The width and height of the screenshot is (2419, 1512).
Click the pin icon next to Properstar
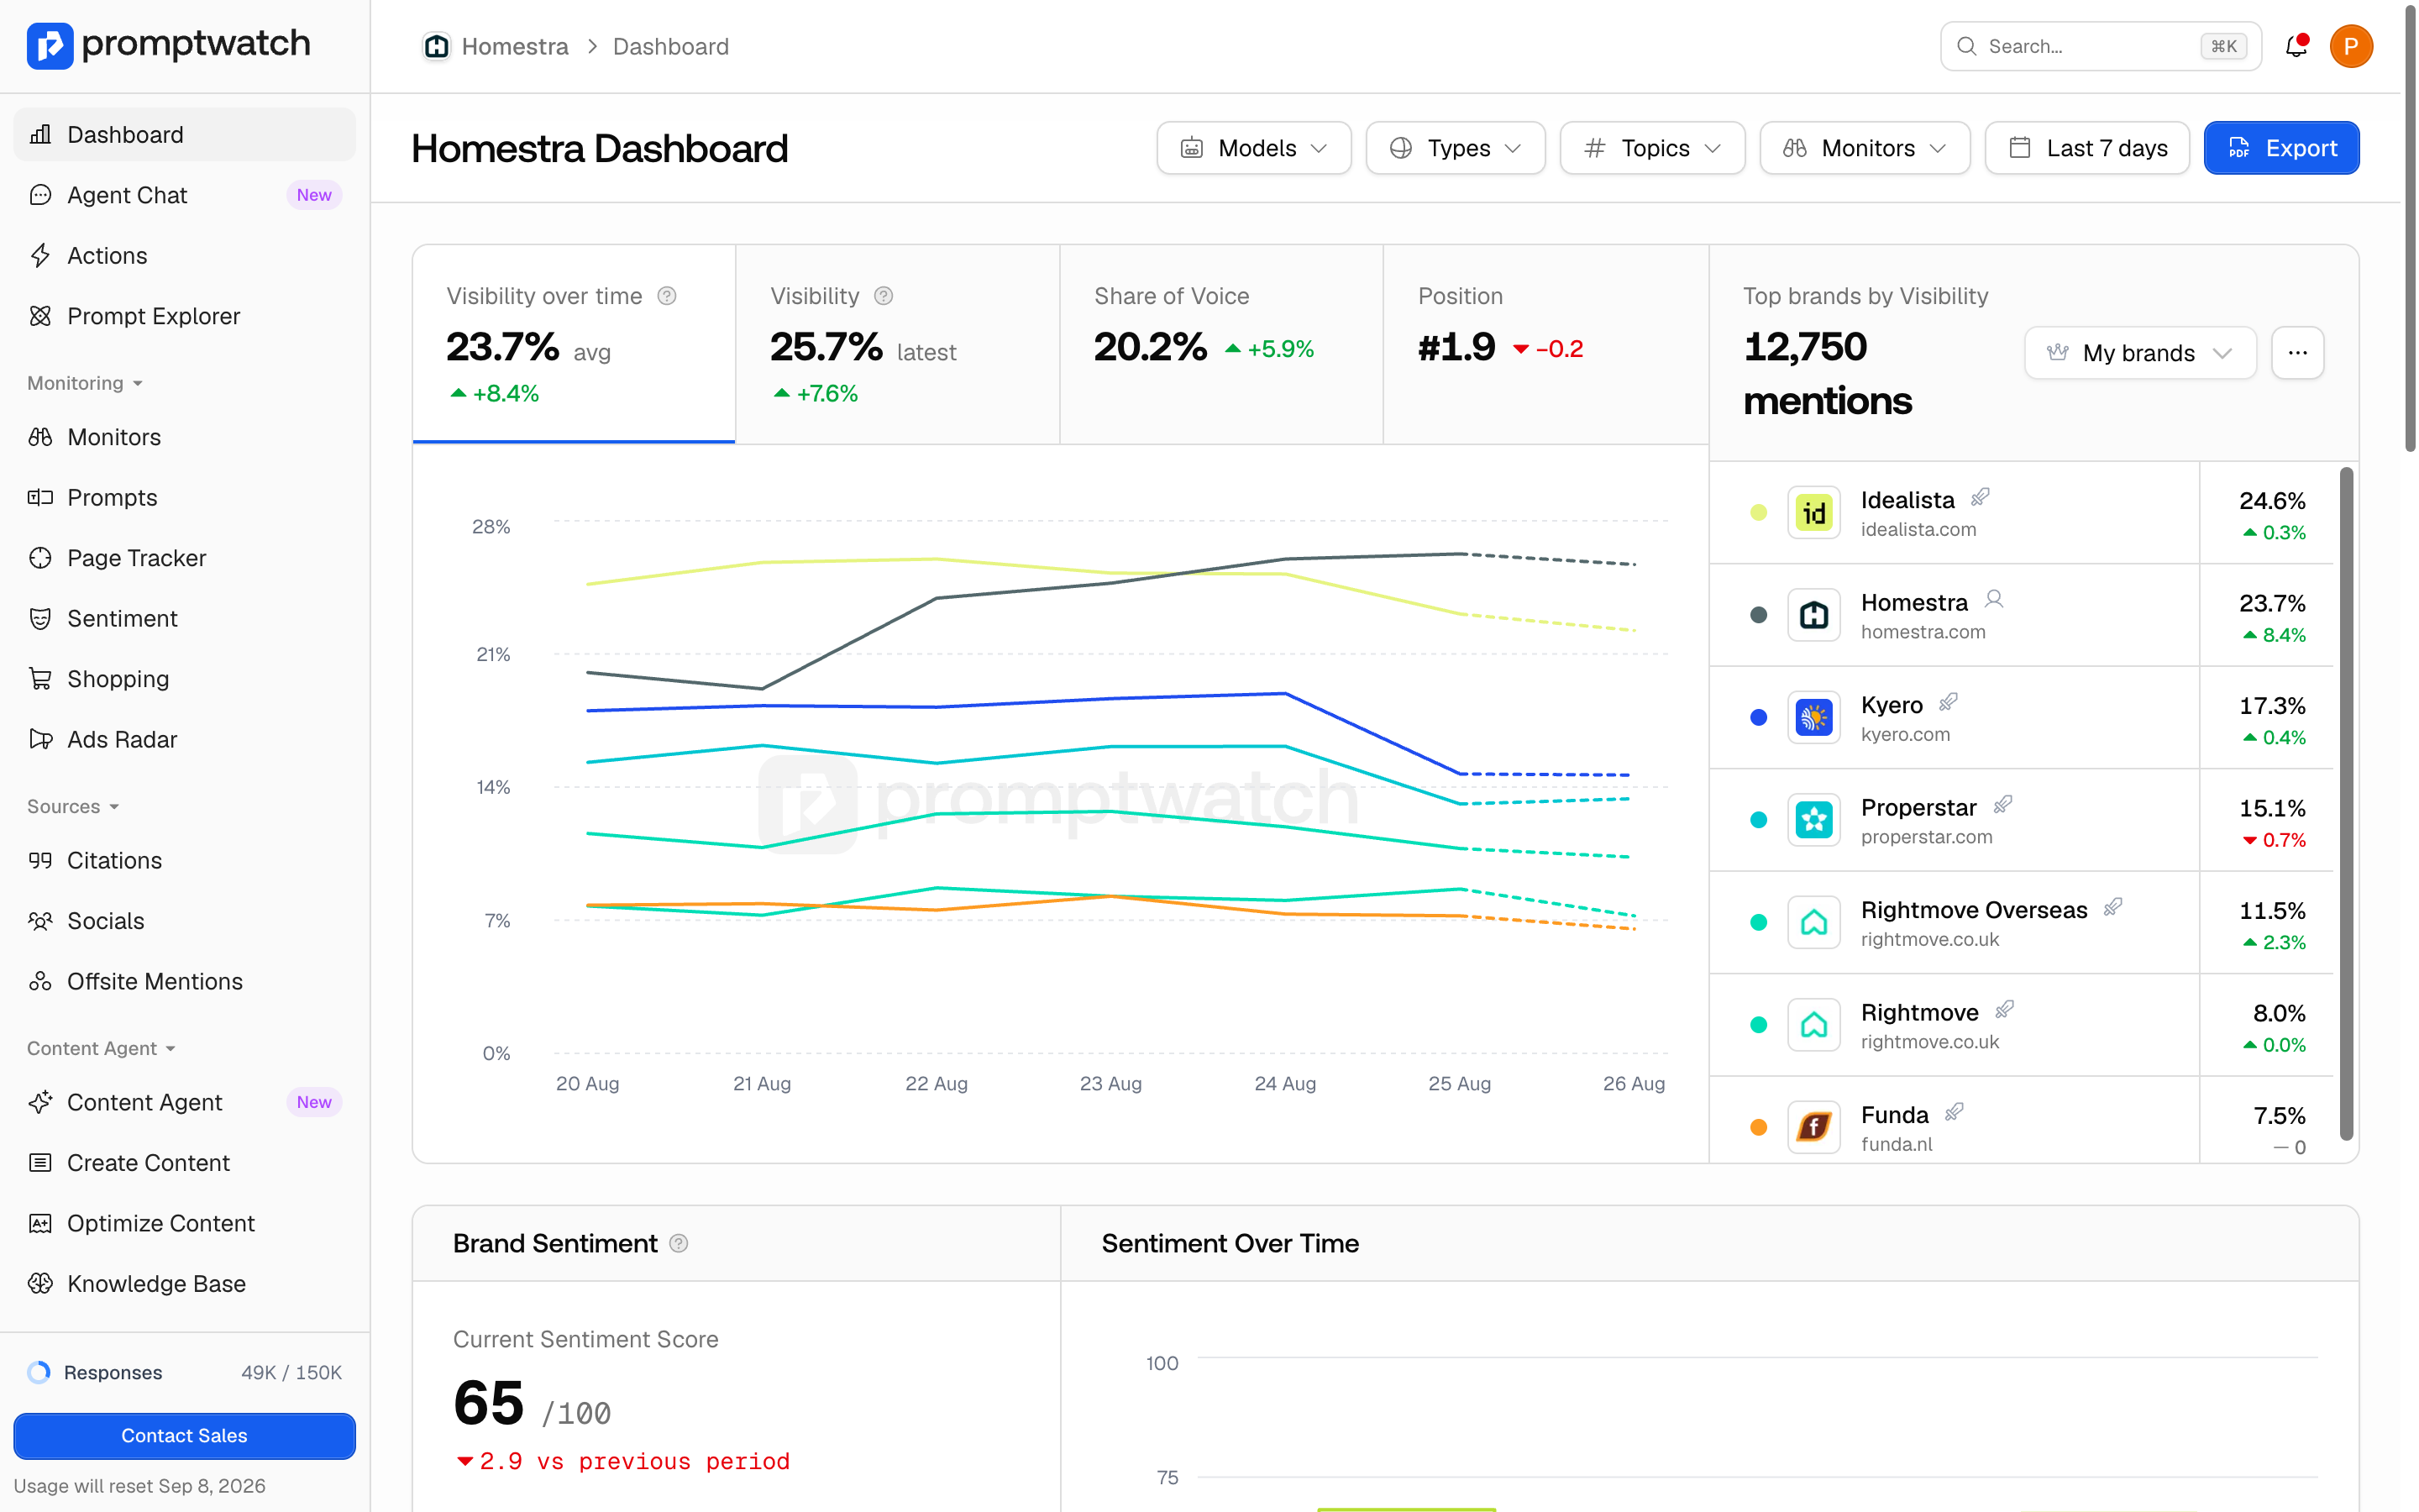2002,805
